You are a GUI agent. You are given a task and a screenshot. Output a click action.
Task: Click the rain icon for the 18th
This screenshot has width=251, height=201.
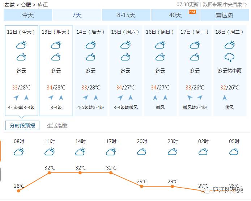[x=229, y=57]
